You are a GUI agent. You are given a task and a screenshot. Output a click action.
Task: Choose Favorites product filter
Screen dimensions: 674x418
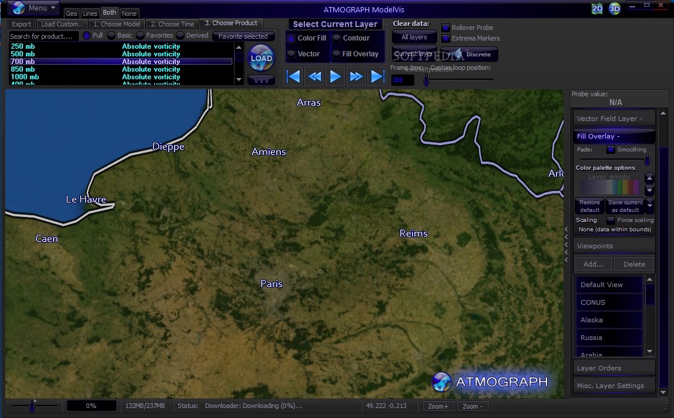pyautogui.click(x=140, y=36)
